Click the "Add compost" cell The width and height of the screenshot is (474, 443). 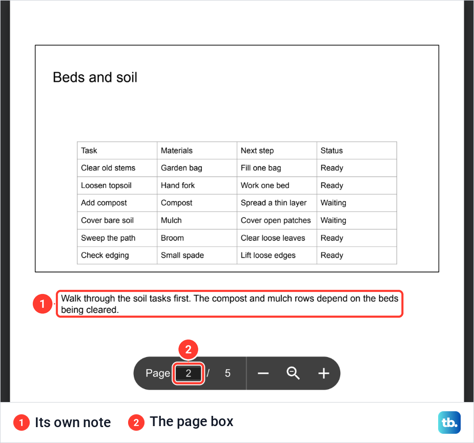click(x=117, y=203)
